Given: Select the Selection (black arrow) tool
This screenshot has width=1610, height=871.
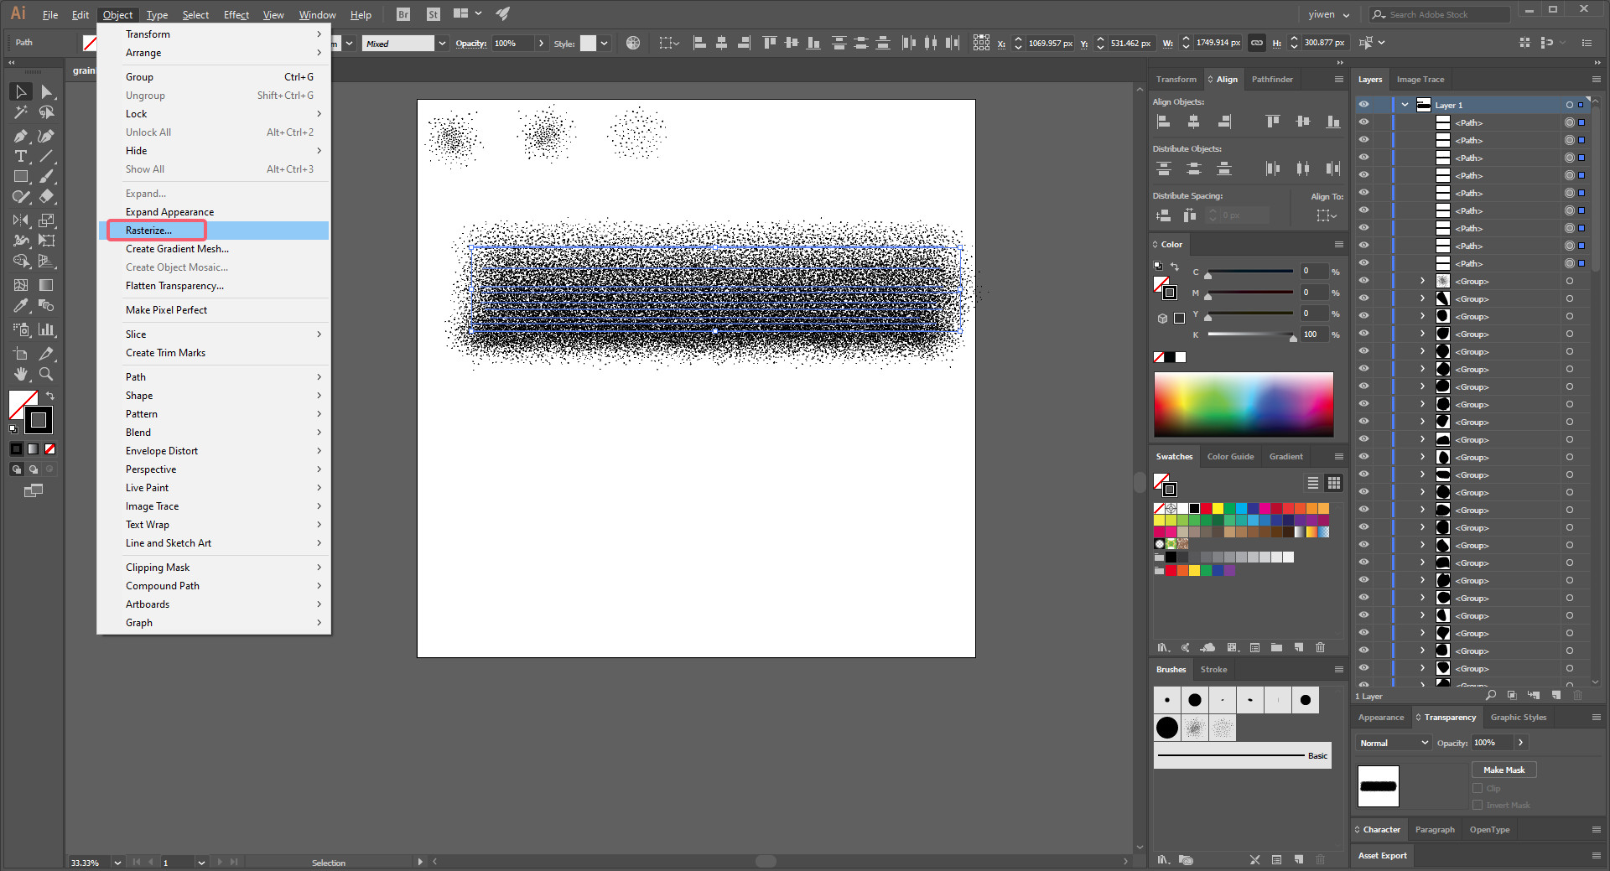Looking at the screenshot, I should [x=21, y=91].
